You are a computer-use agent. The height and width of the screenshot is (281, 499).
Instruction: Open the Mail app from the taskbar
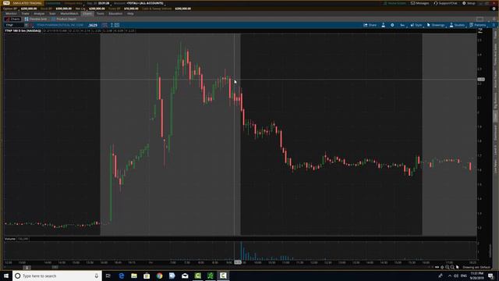coord(185,276)
